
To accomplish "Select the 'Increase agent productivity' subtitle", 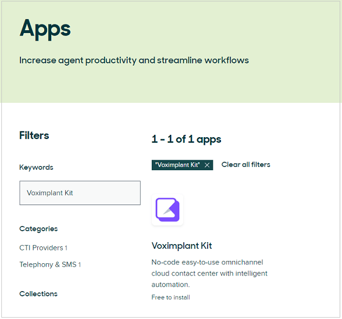I will [x=134, y=60].
